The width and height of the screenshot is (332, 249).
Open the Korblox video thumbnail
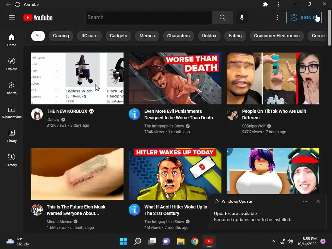pos(77,78)
